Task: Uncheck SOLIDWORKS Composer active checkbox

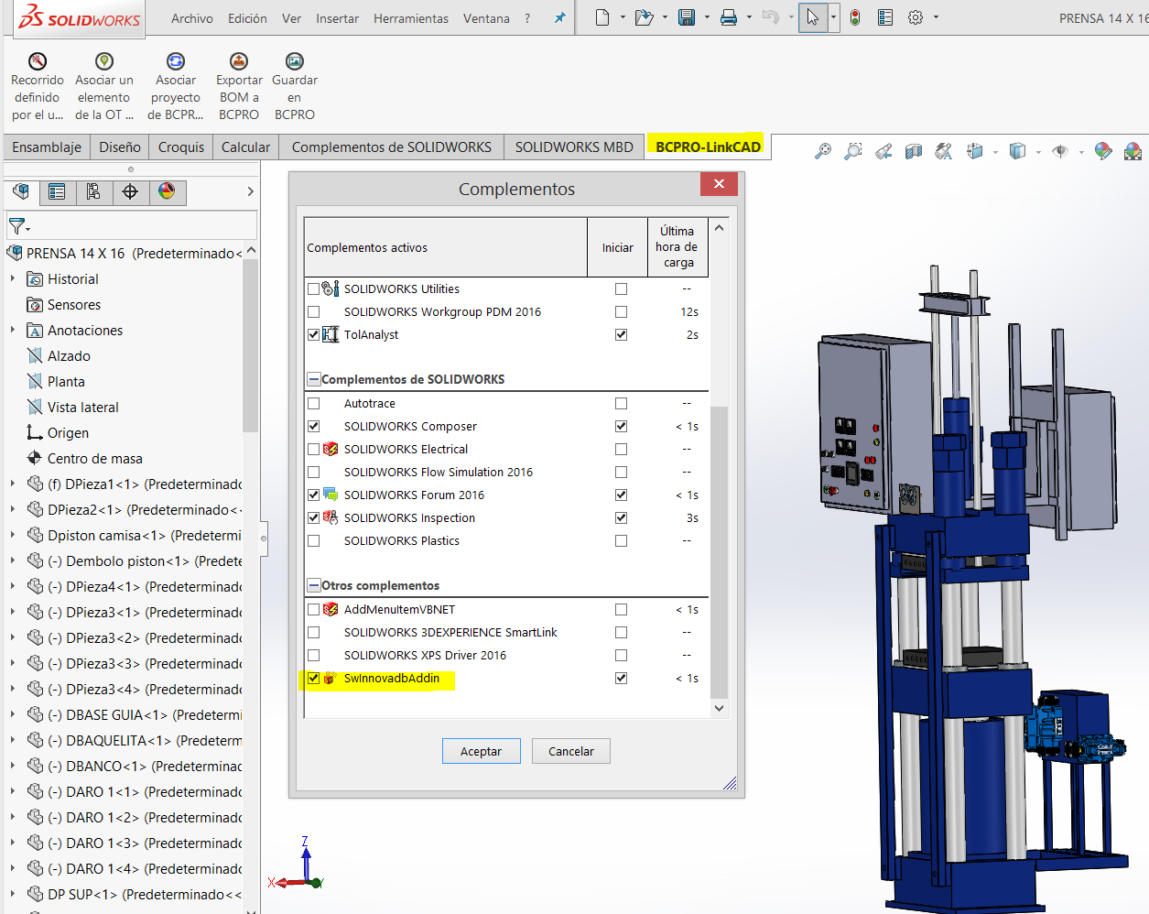Action: coord(314,426)
